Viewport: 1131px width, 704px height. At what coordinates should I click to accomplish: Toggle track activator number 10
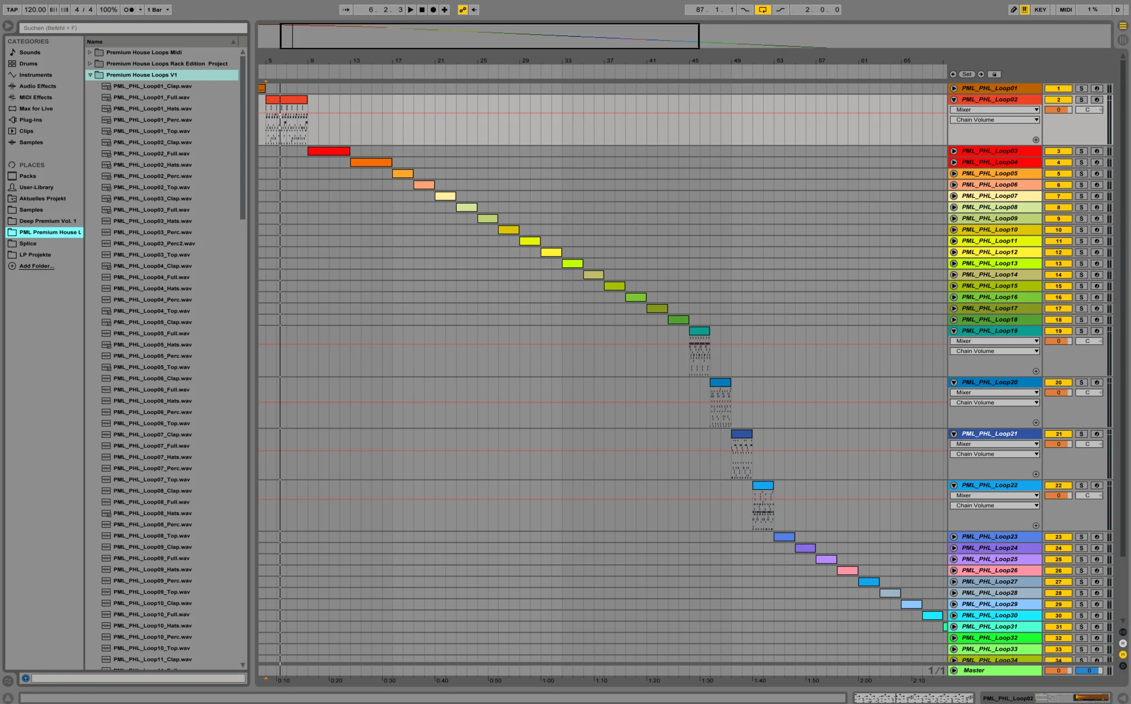click(1058, 230)
